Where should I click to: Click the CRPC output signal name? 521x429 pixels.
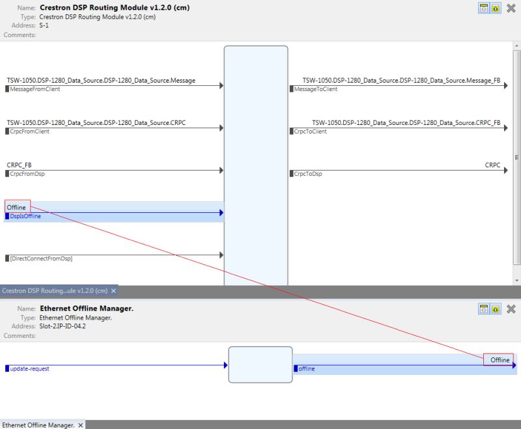point(492,165)
